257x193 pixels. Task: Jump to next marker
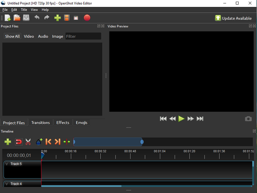(x=58, y=142)
